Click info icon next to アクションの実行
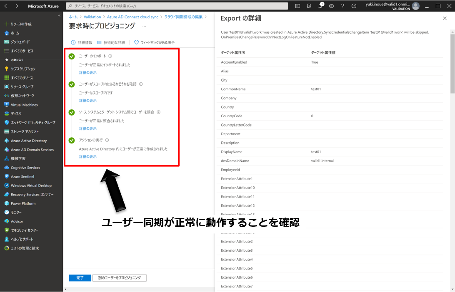The height and width of the screenshot is (292, 455). click(107, 140)
